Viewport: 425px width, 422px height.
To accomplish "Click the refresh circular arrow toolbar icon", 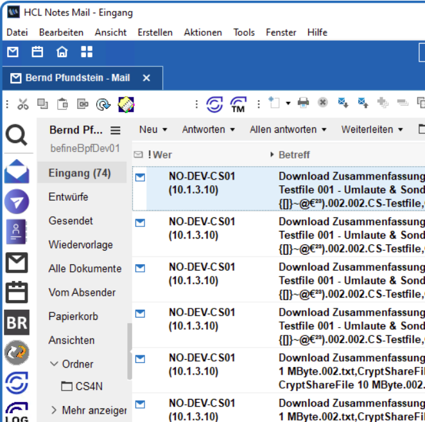I will 103,104.
